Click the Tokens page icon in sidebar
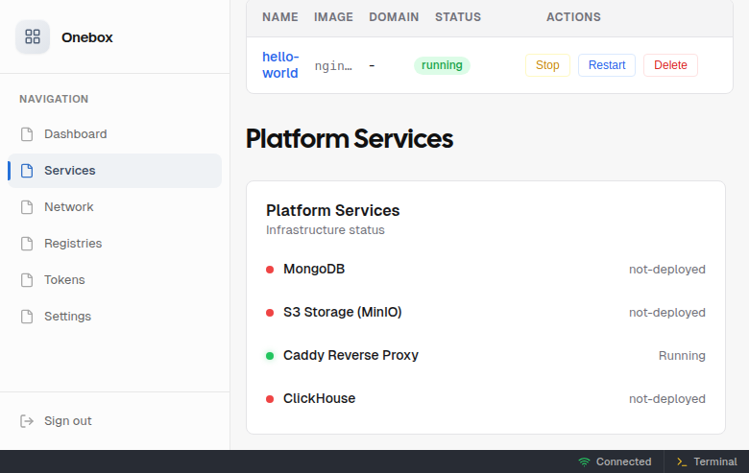Image resolution: width=749 pixels, height=473 pixels. (27, 280)
